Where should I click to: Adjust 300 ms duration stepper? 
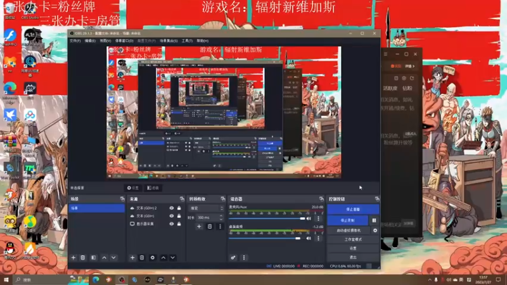point(221,217)
